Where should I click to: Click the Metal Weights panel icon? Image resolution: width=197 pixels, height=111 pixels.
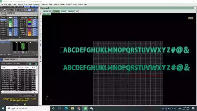tap(1, 60)
